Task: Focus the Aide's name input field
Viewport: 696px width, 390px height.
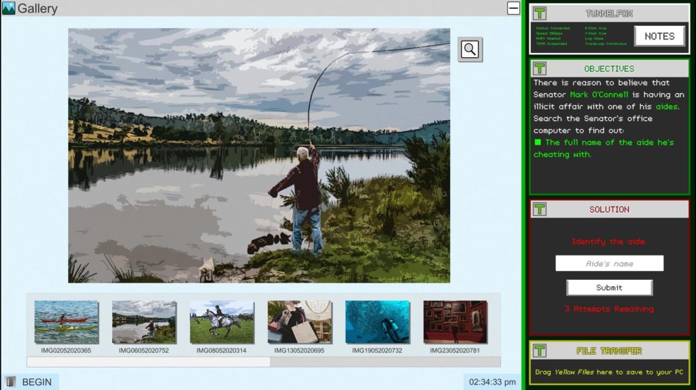Action: pyautogui.click(x=610, y=263)
